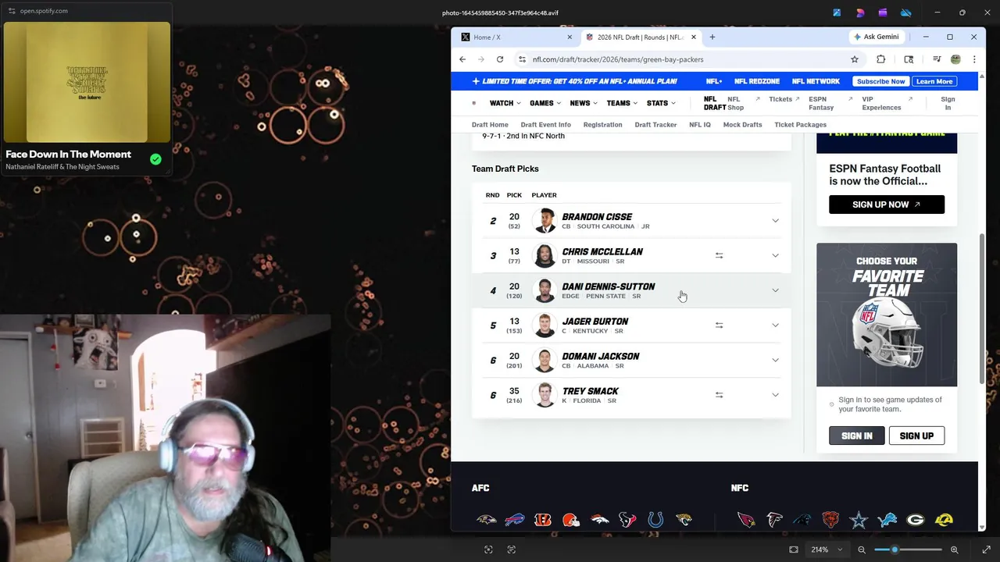Click the Green Bay Packers logo
1000x562 pixels.
point(915,520)
